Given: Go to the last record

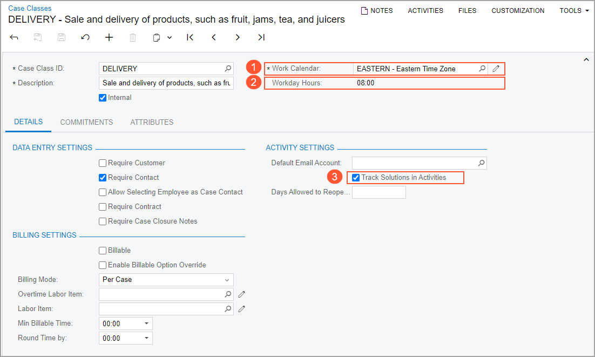Looking at the screenshot, I should click(261, 37).
